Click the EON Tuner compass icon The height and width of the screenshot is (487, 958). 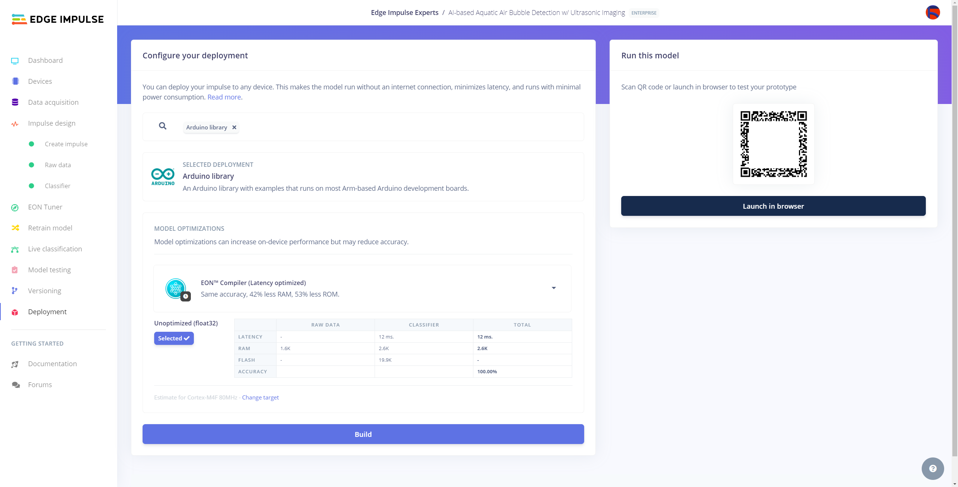(15, 207)
